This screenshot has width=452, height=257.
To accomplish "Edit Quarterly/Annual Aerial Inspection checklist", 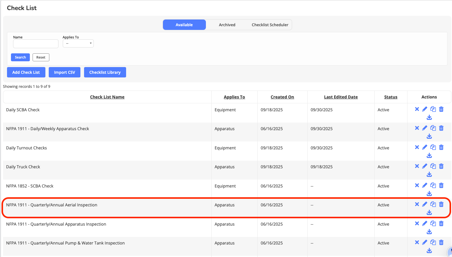I will coord(425,204).
